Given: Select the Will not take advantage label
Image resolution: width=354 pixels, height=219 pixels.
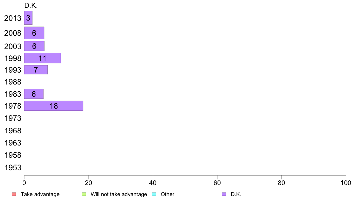Looking at the screenshot, I should (119, 194).
